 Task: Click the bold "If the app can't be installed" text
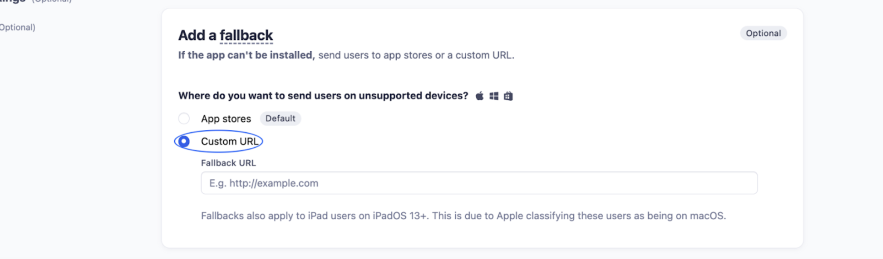point(246,55)
